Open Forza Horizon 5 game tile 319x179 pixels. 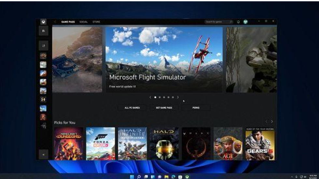tap(101, 144)
